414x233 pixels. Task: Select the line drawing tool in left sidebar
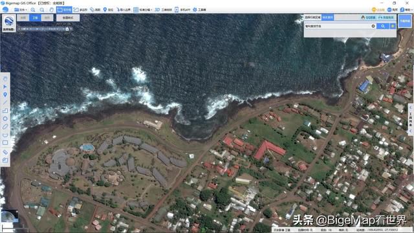(5, 102)
